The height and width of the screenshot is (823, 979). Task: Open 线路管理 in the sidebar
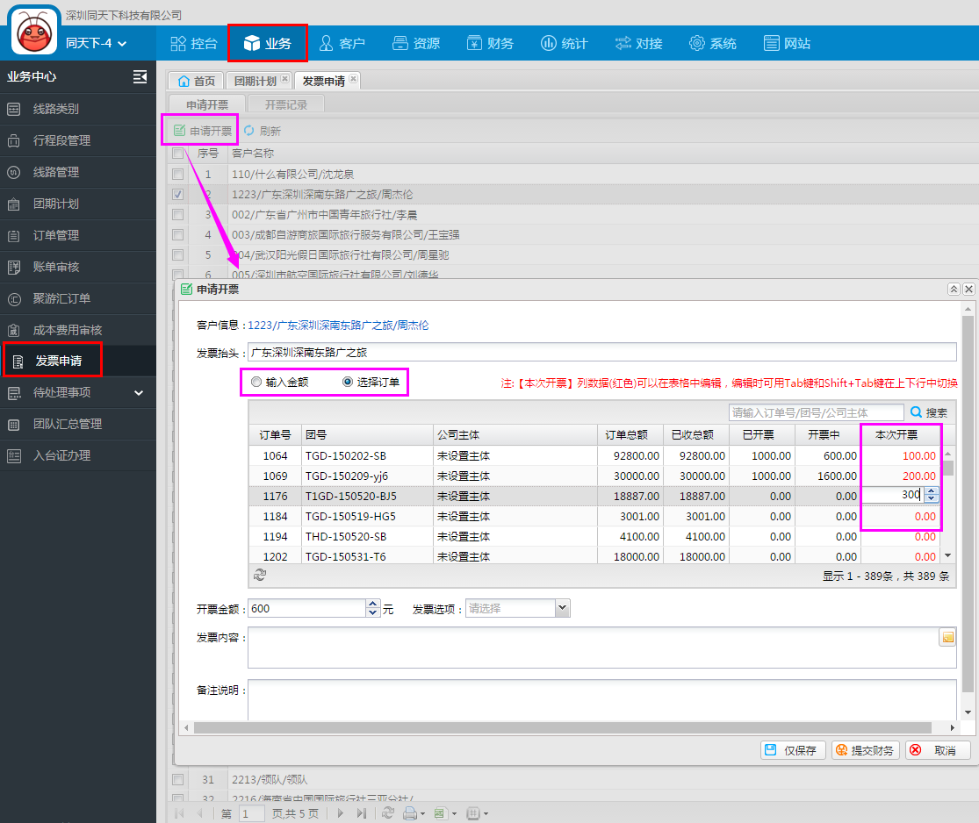tap(78, 172)
